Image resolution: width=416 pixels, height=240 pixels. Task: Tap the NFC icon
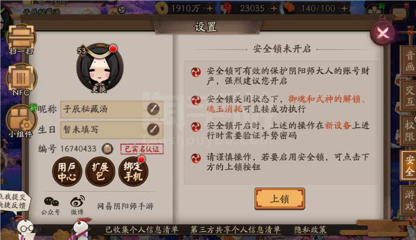(21, 79)
